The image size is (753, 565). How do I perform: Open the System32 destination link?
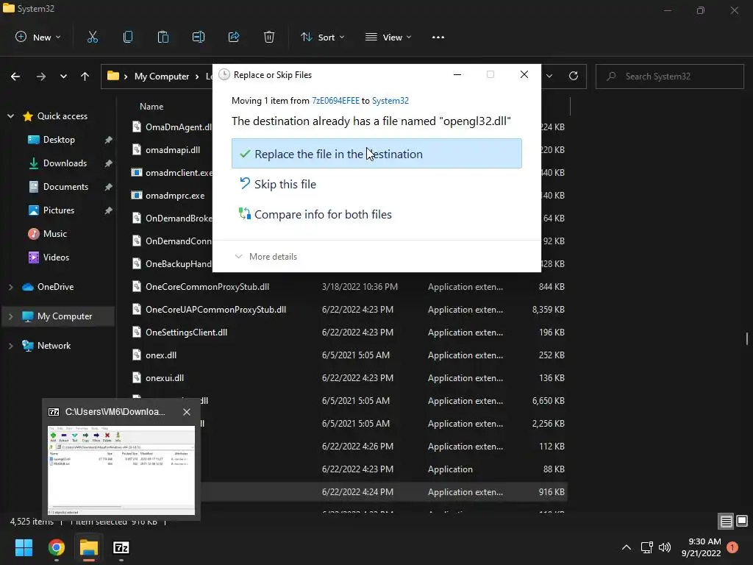[390, 100]
